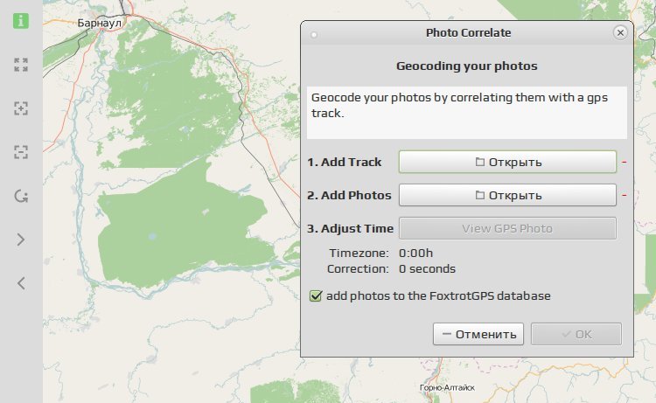The width and height of the screenshot is (656, 403).
Task: Click the Барнаул city label on map
Action: [99, 23]
